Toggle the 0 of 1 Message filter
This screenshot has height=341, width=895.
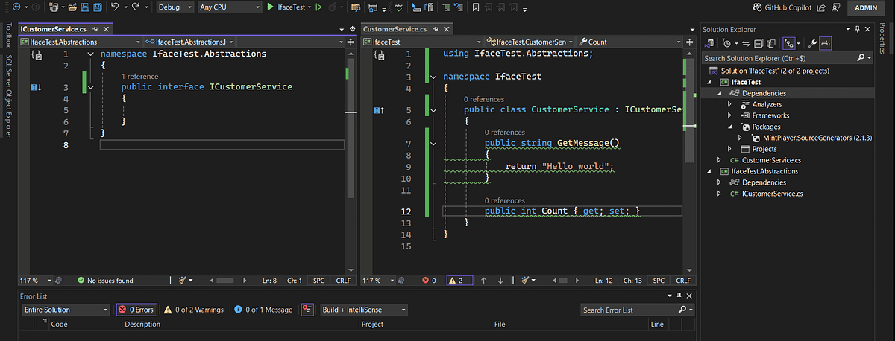pos(263,310)
